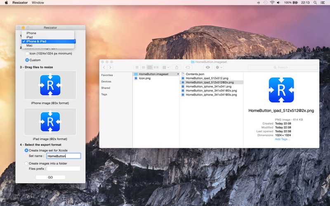Select Devices in Finder sidebar
This screenshot has height=206, width=330.
click(106, 82)
